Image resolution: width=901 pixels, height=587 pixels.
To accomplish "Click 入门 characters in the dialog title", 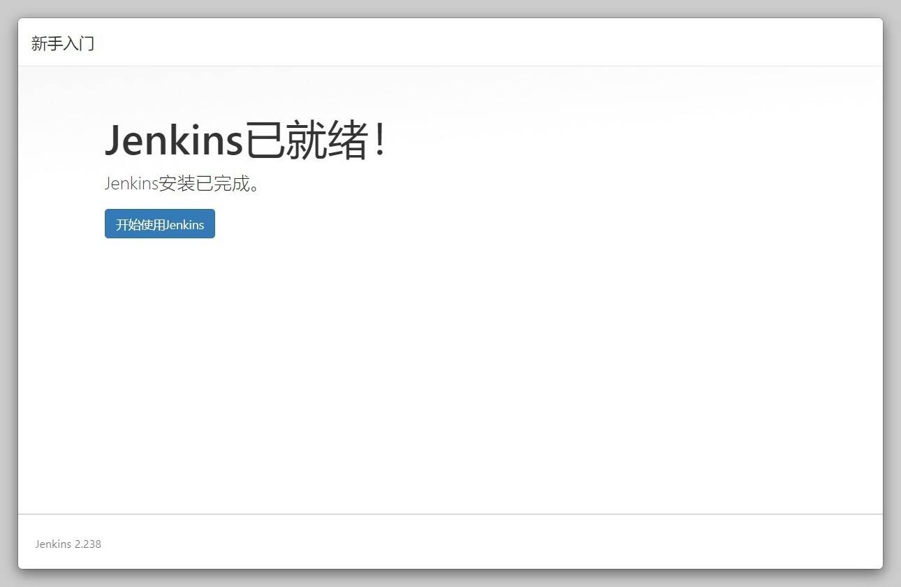I will click(79, 43).
